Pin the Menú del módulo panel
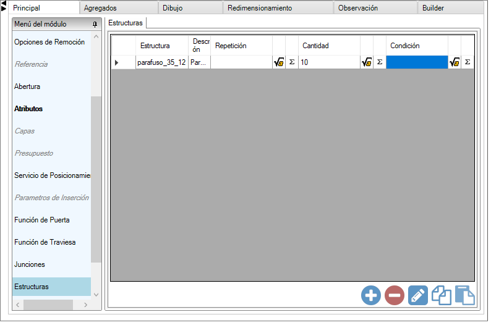Image resolution: width=504 pixels, height=333 pixels. pos(95,25)
